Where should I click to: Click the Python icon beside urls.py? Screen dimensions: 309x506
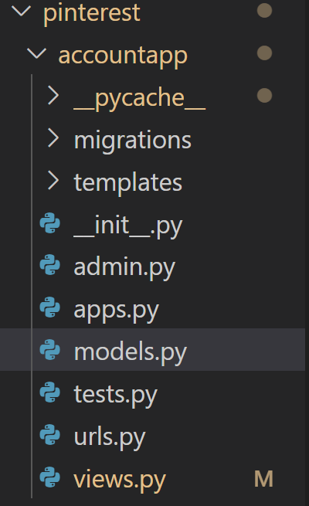click(x=50, y=434)
